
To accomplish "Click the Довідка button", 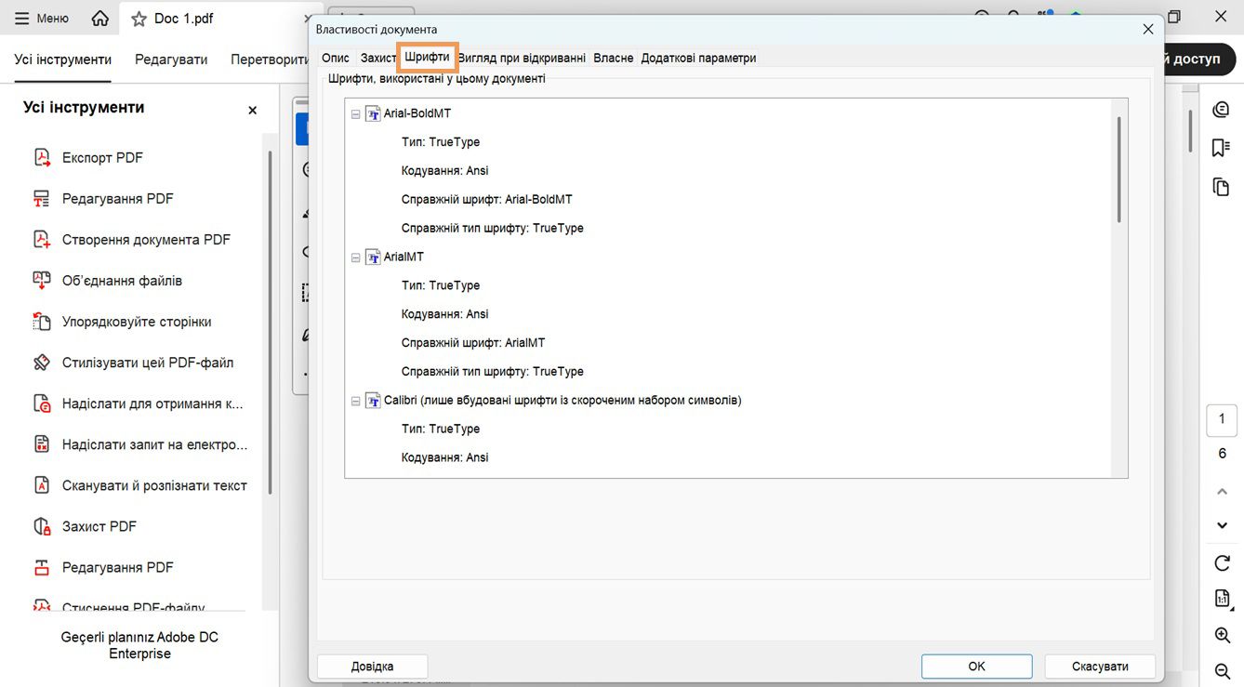I will [x=373, y=667].
